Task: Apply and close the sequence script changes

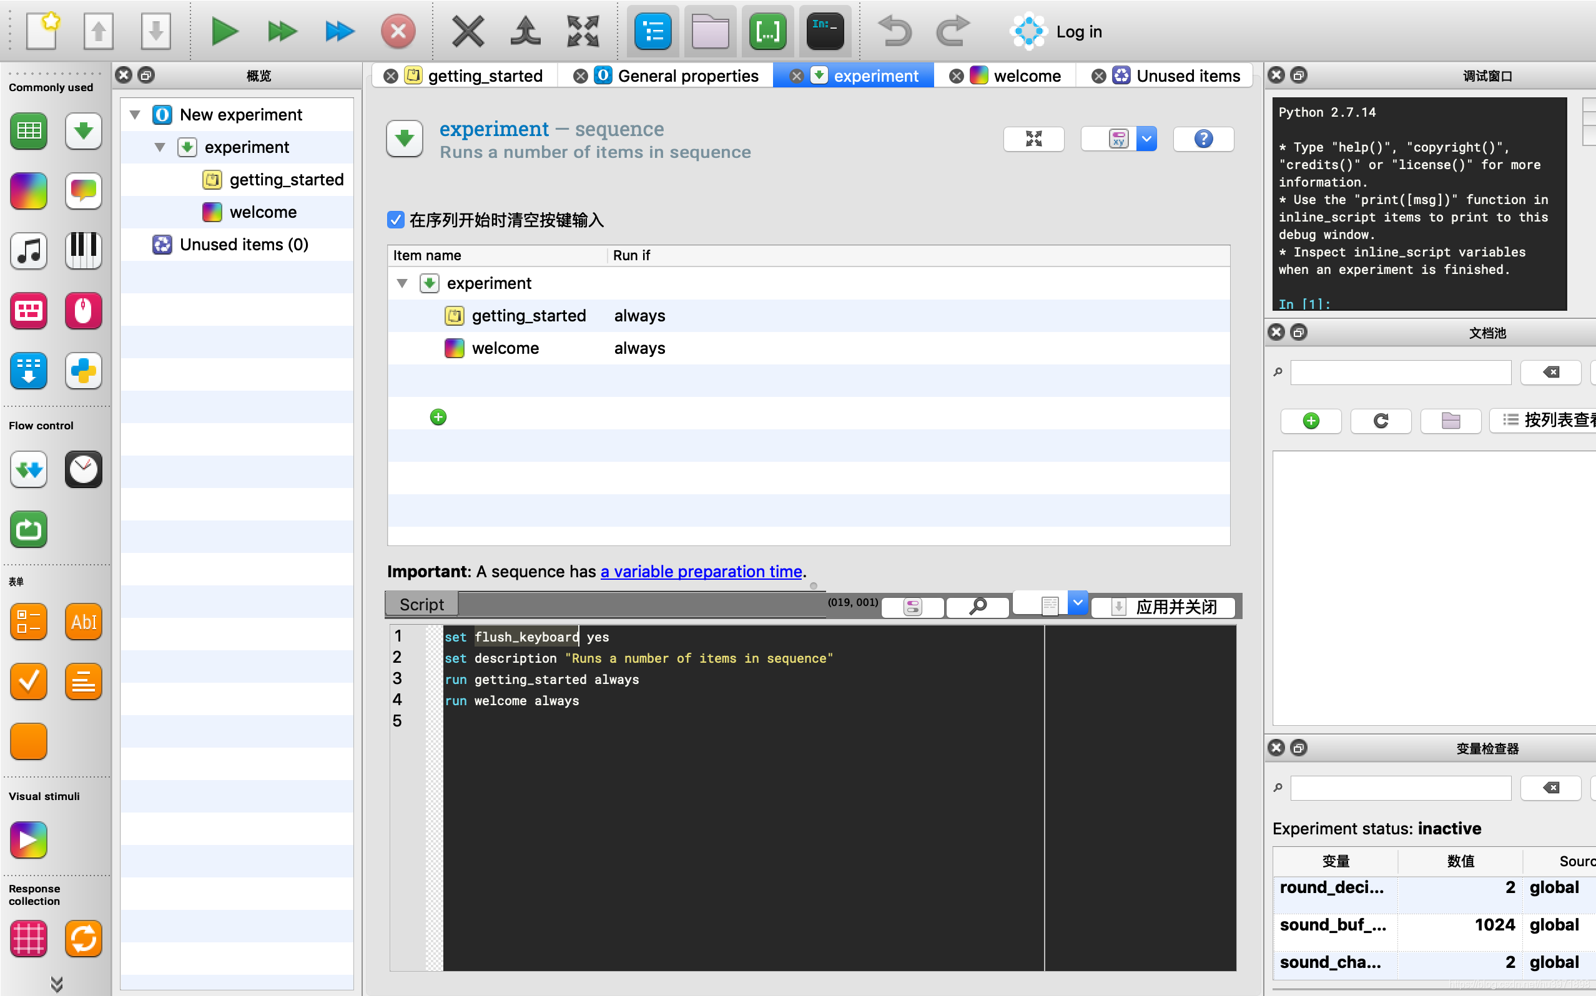Action: pyautogui.click(x=1162, y=607)
